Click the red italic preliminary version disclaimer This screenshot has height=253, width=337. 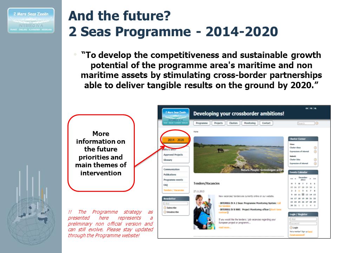[x=111, y=224]
